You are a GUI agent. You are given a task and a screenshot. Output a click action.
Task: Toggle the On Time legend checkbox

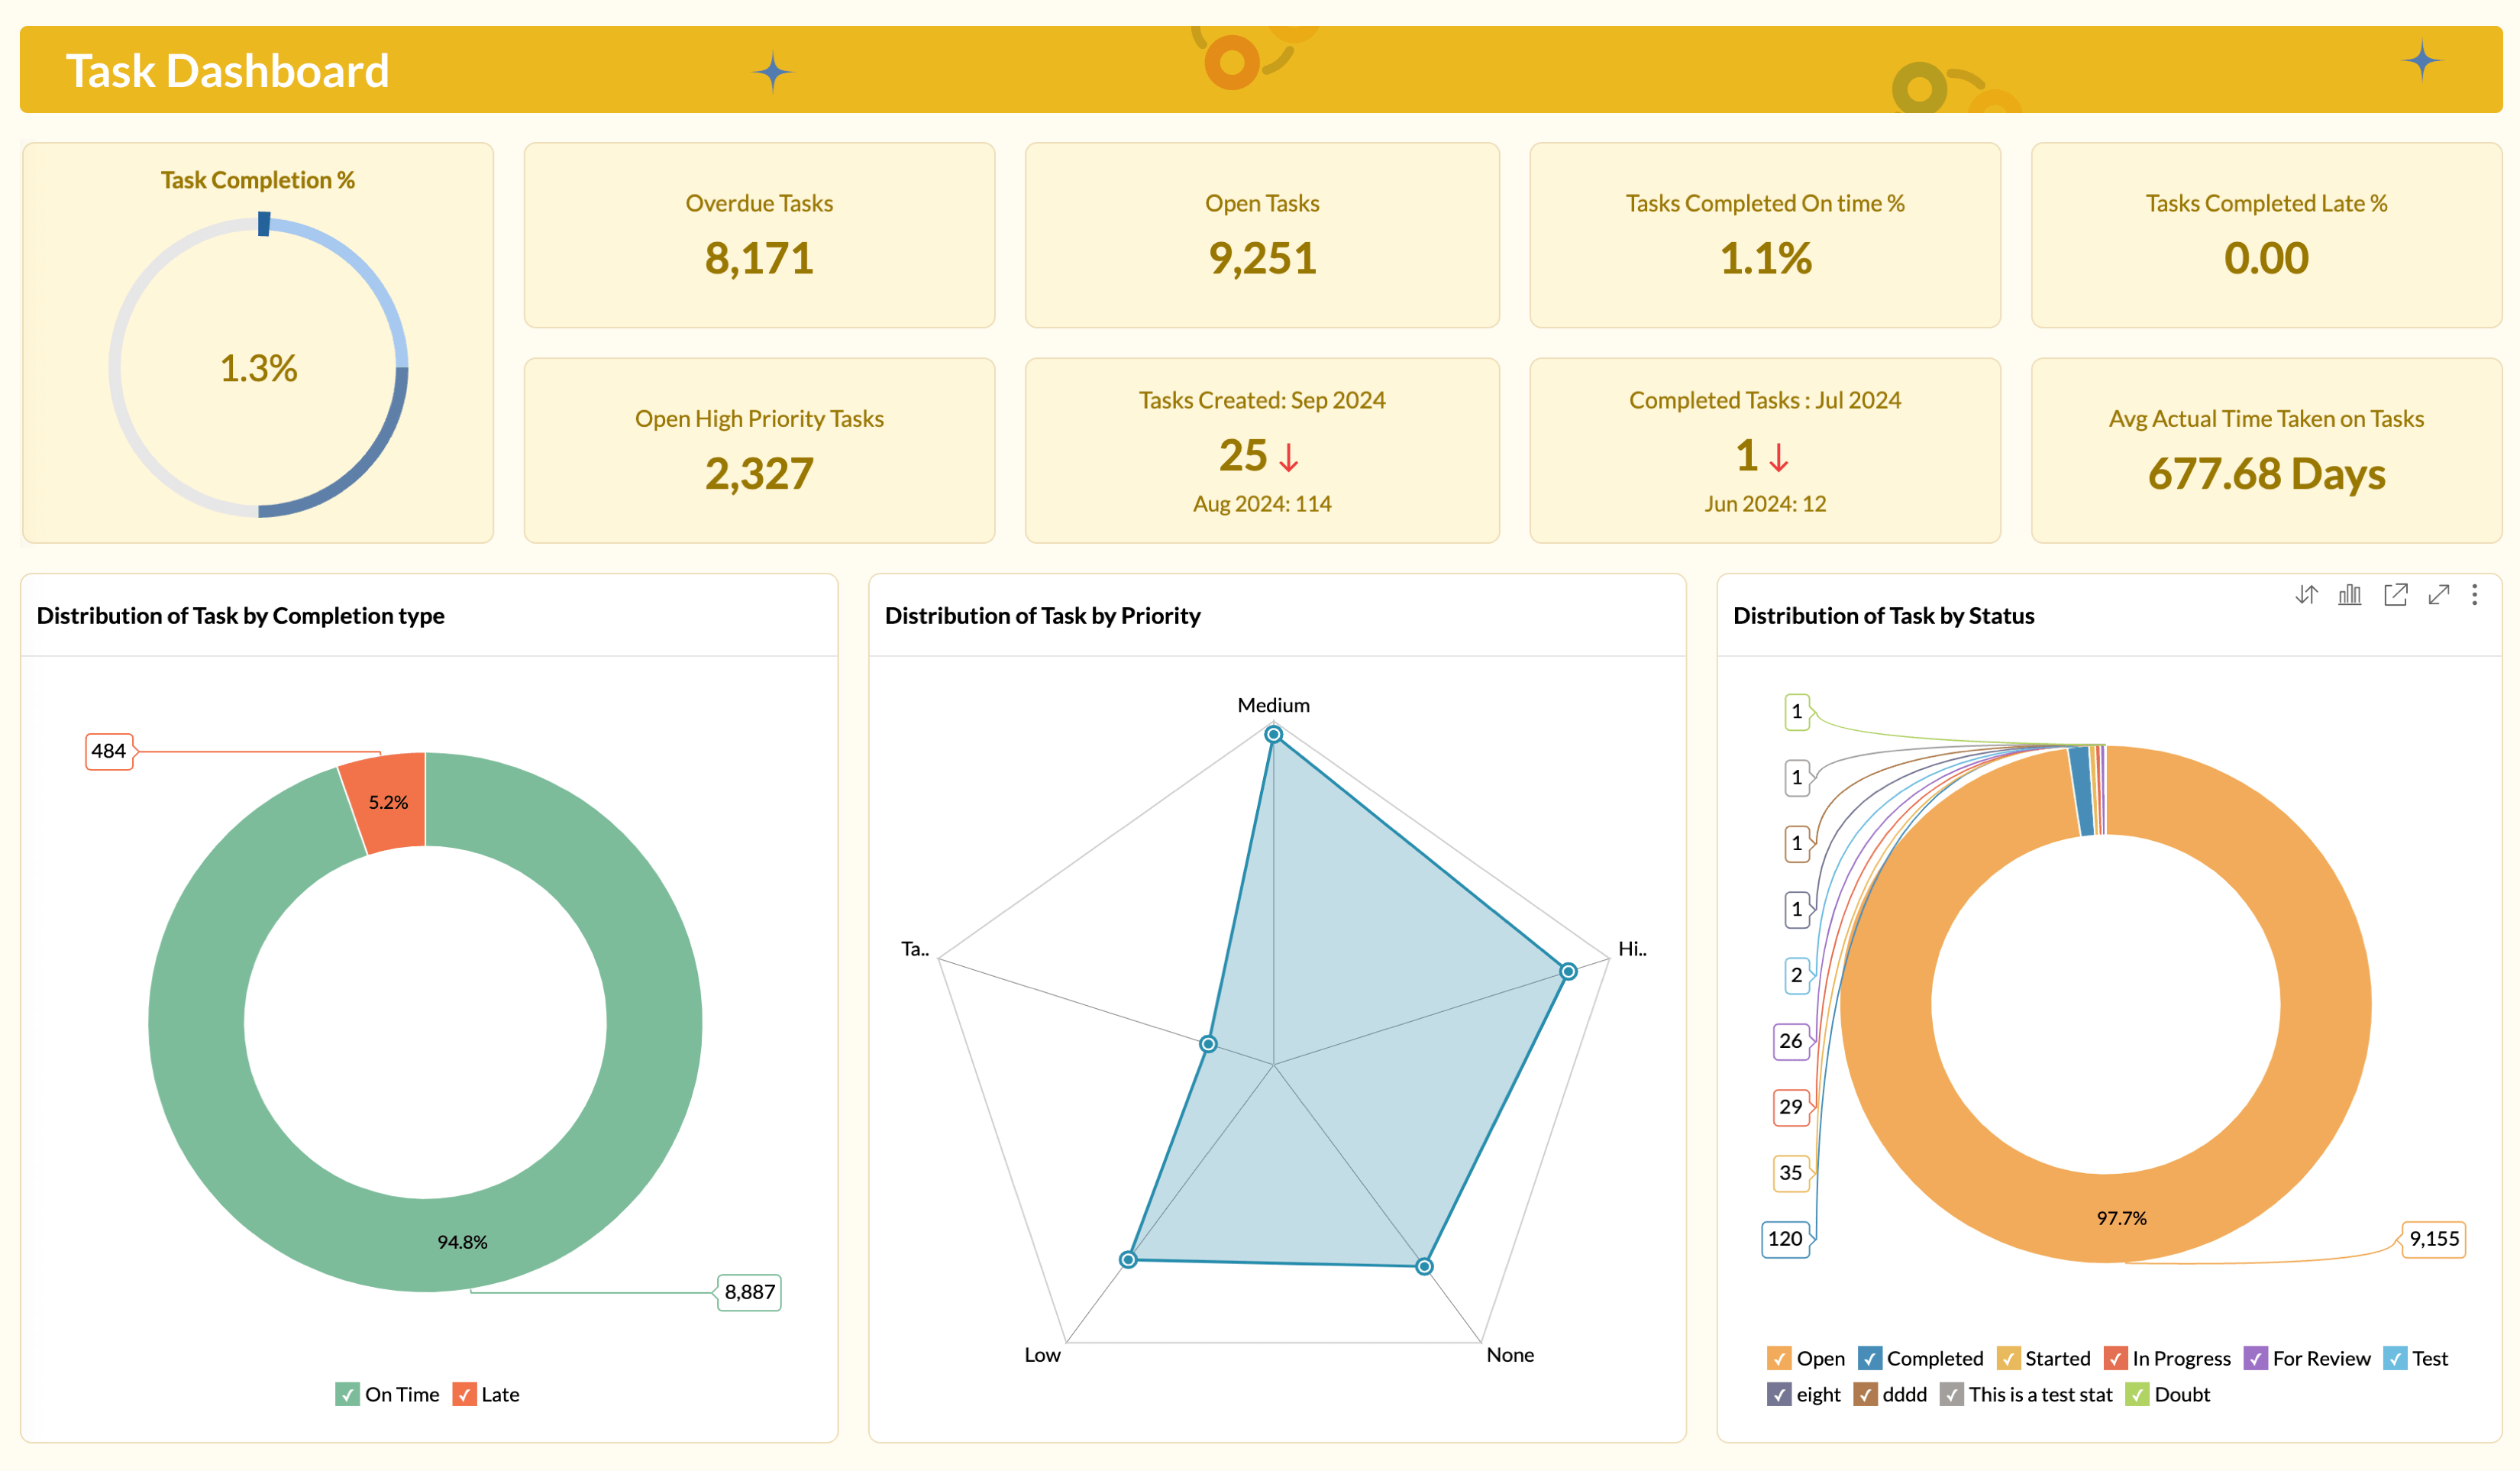pyautogui.click(x=347, y=1394)
